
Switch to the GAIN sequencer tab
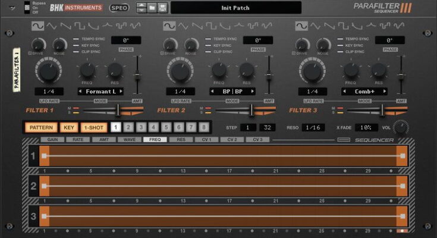tap(52, 140)
